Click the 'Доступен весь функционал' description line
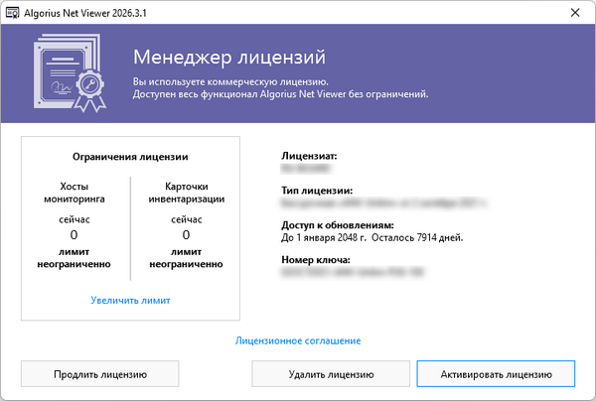The width and height of the screenshot is (596, 401). (280, 94)
